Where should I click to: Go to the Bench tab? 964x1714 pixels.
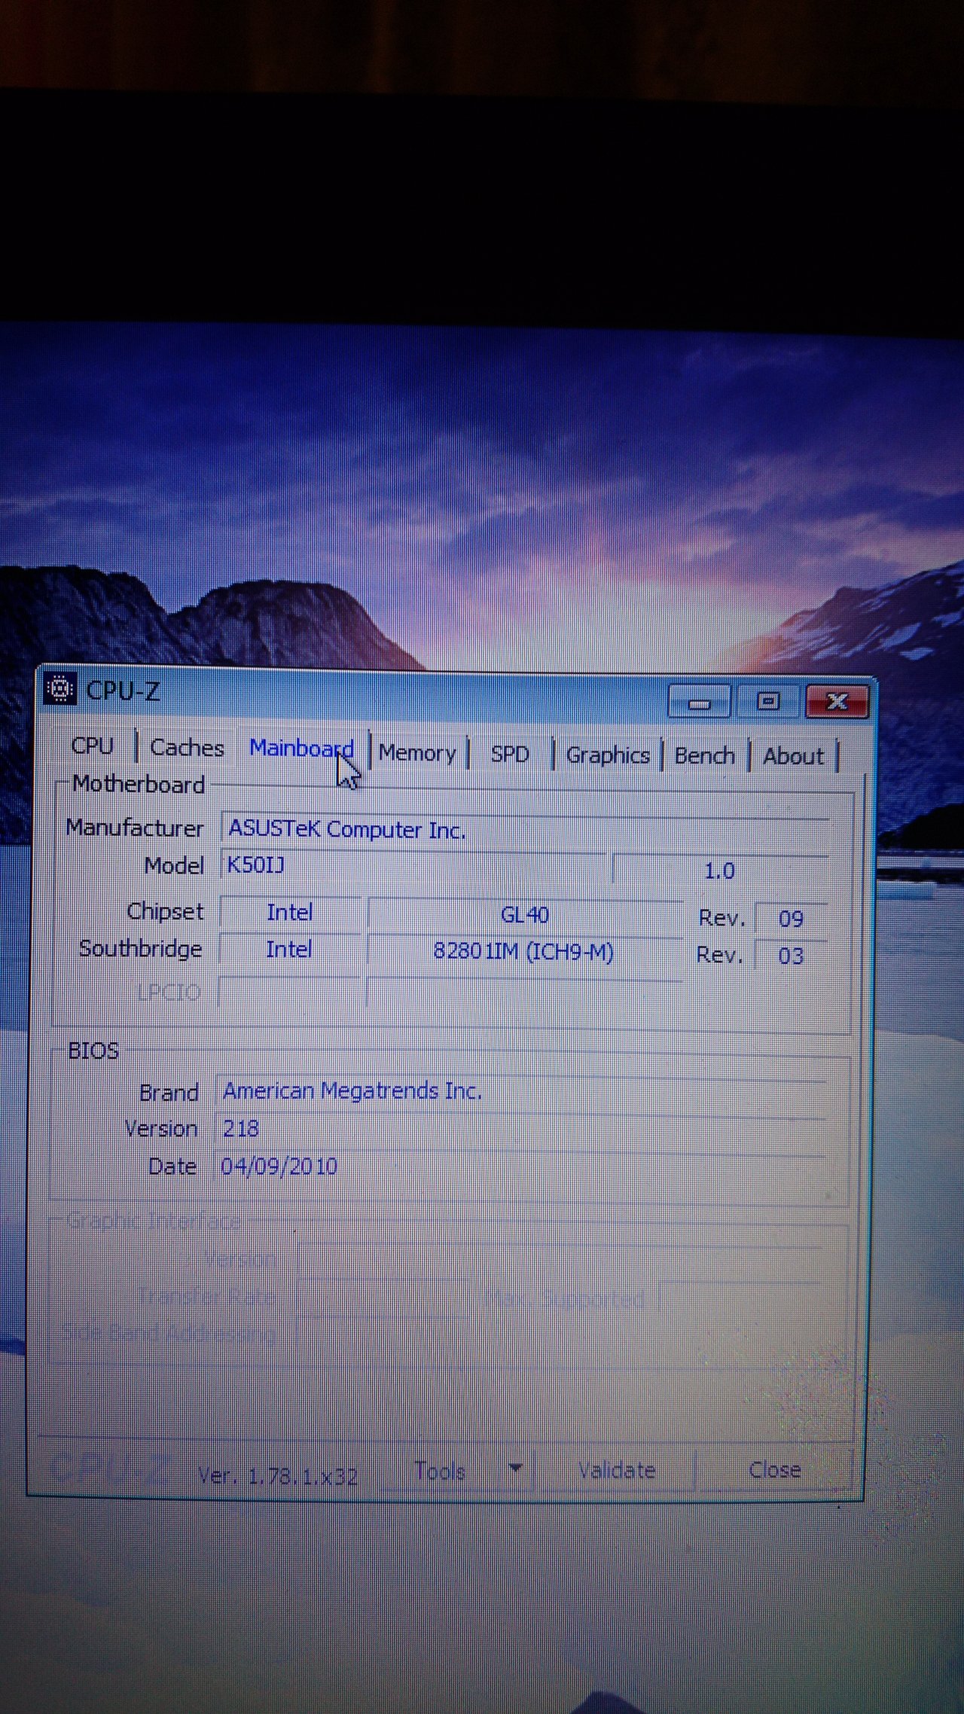pyautogui.click(x=704, y=755)
